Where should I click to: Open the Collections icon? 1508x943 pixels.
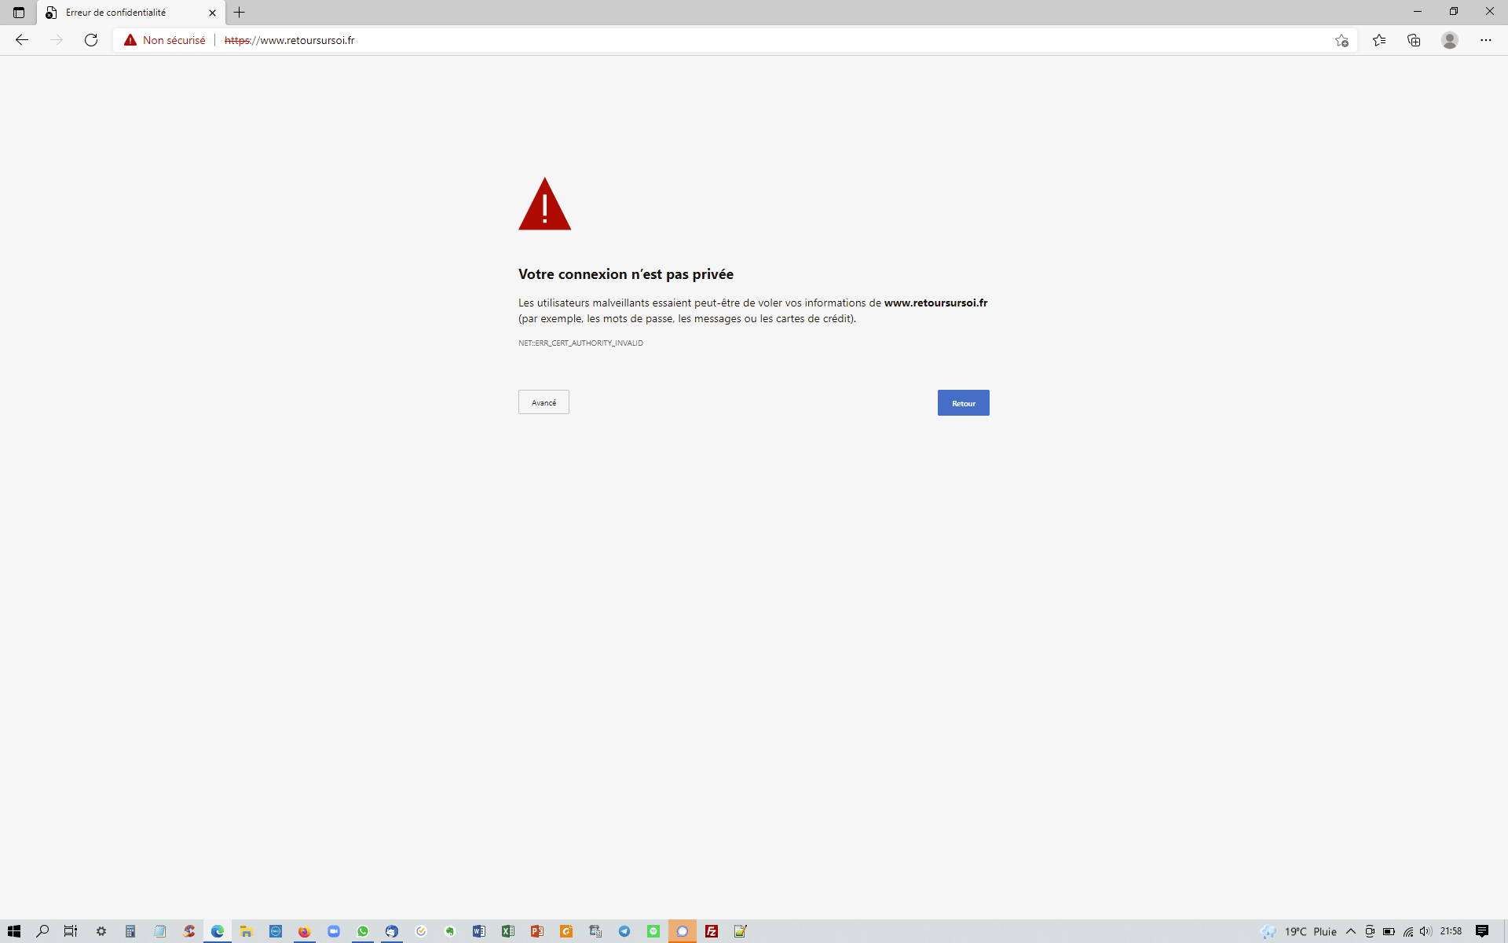pyautogui.click(x=1414, y=40)
